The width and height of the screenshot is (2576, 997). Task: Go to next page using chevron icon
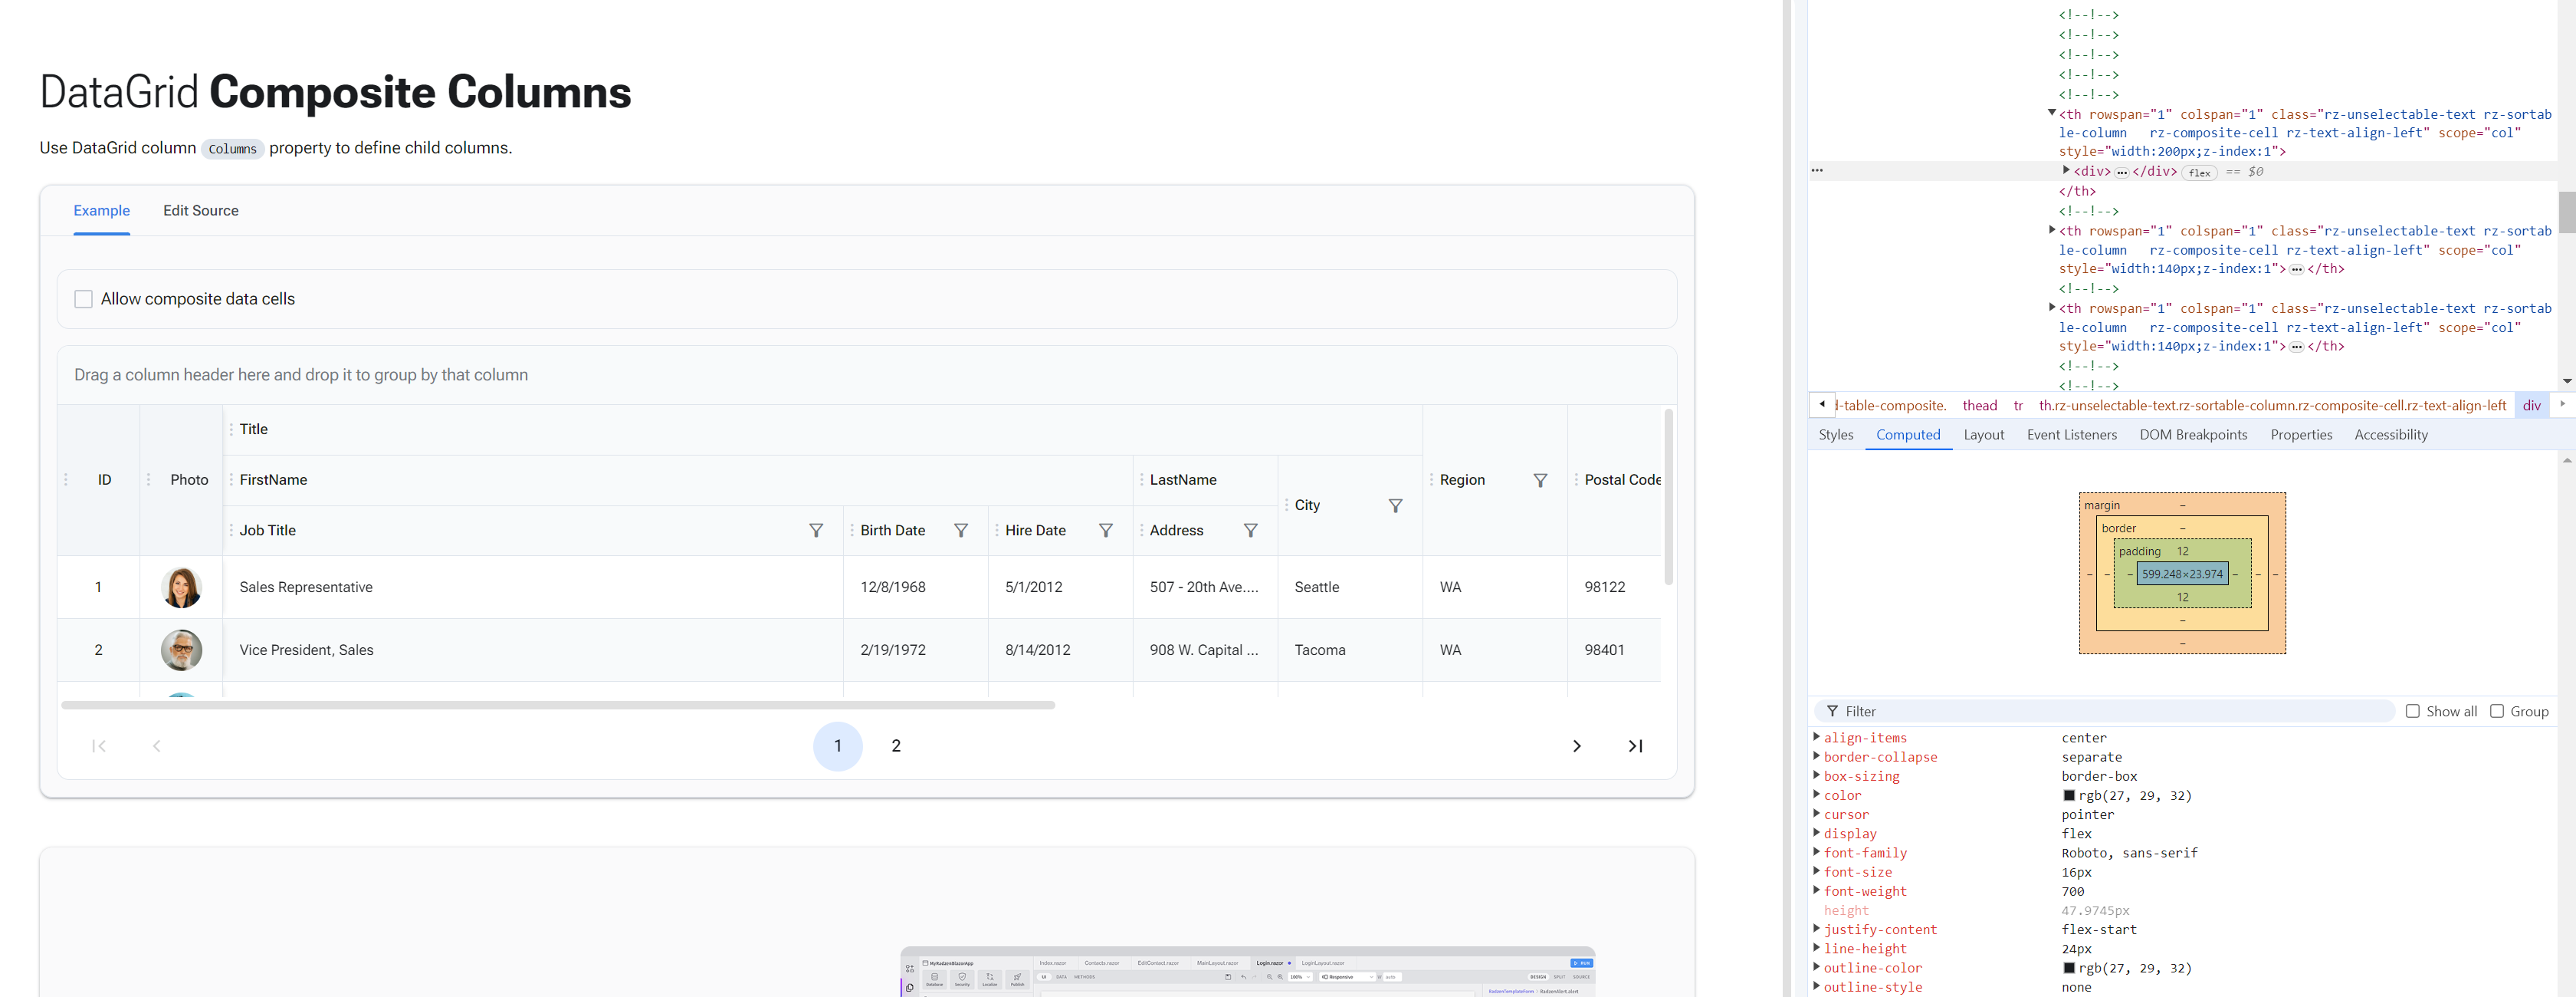1577,745
